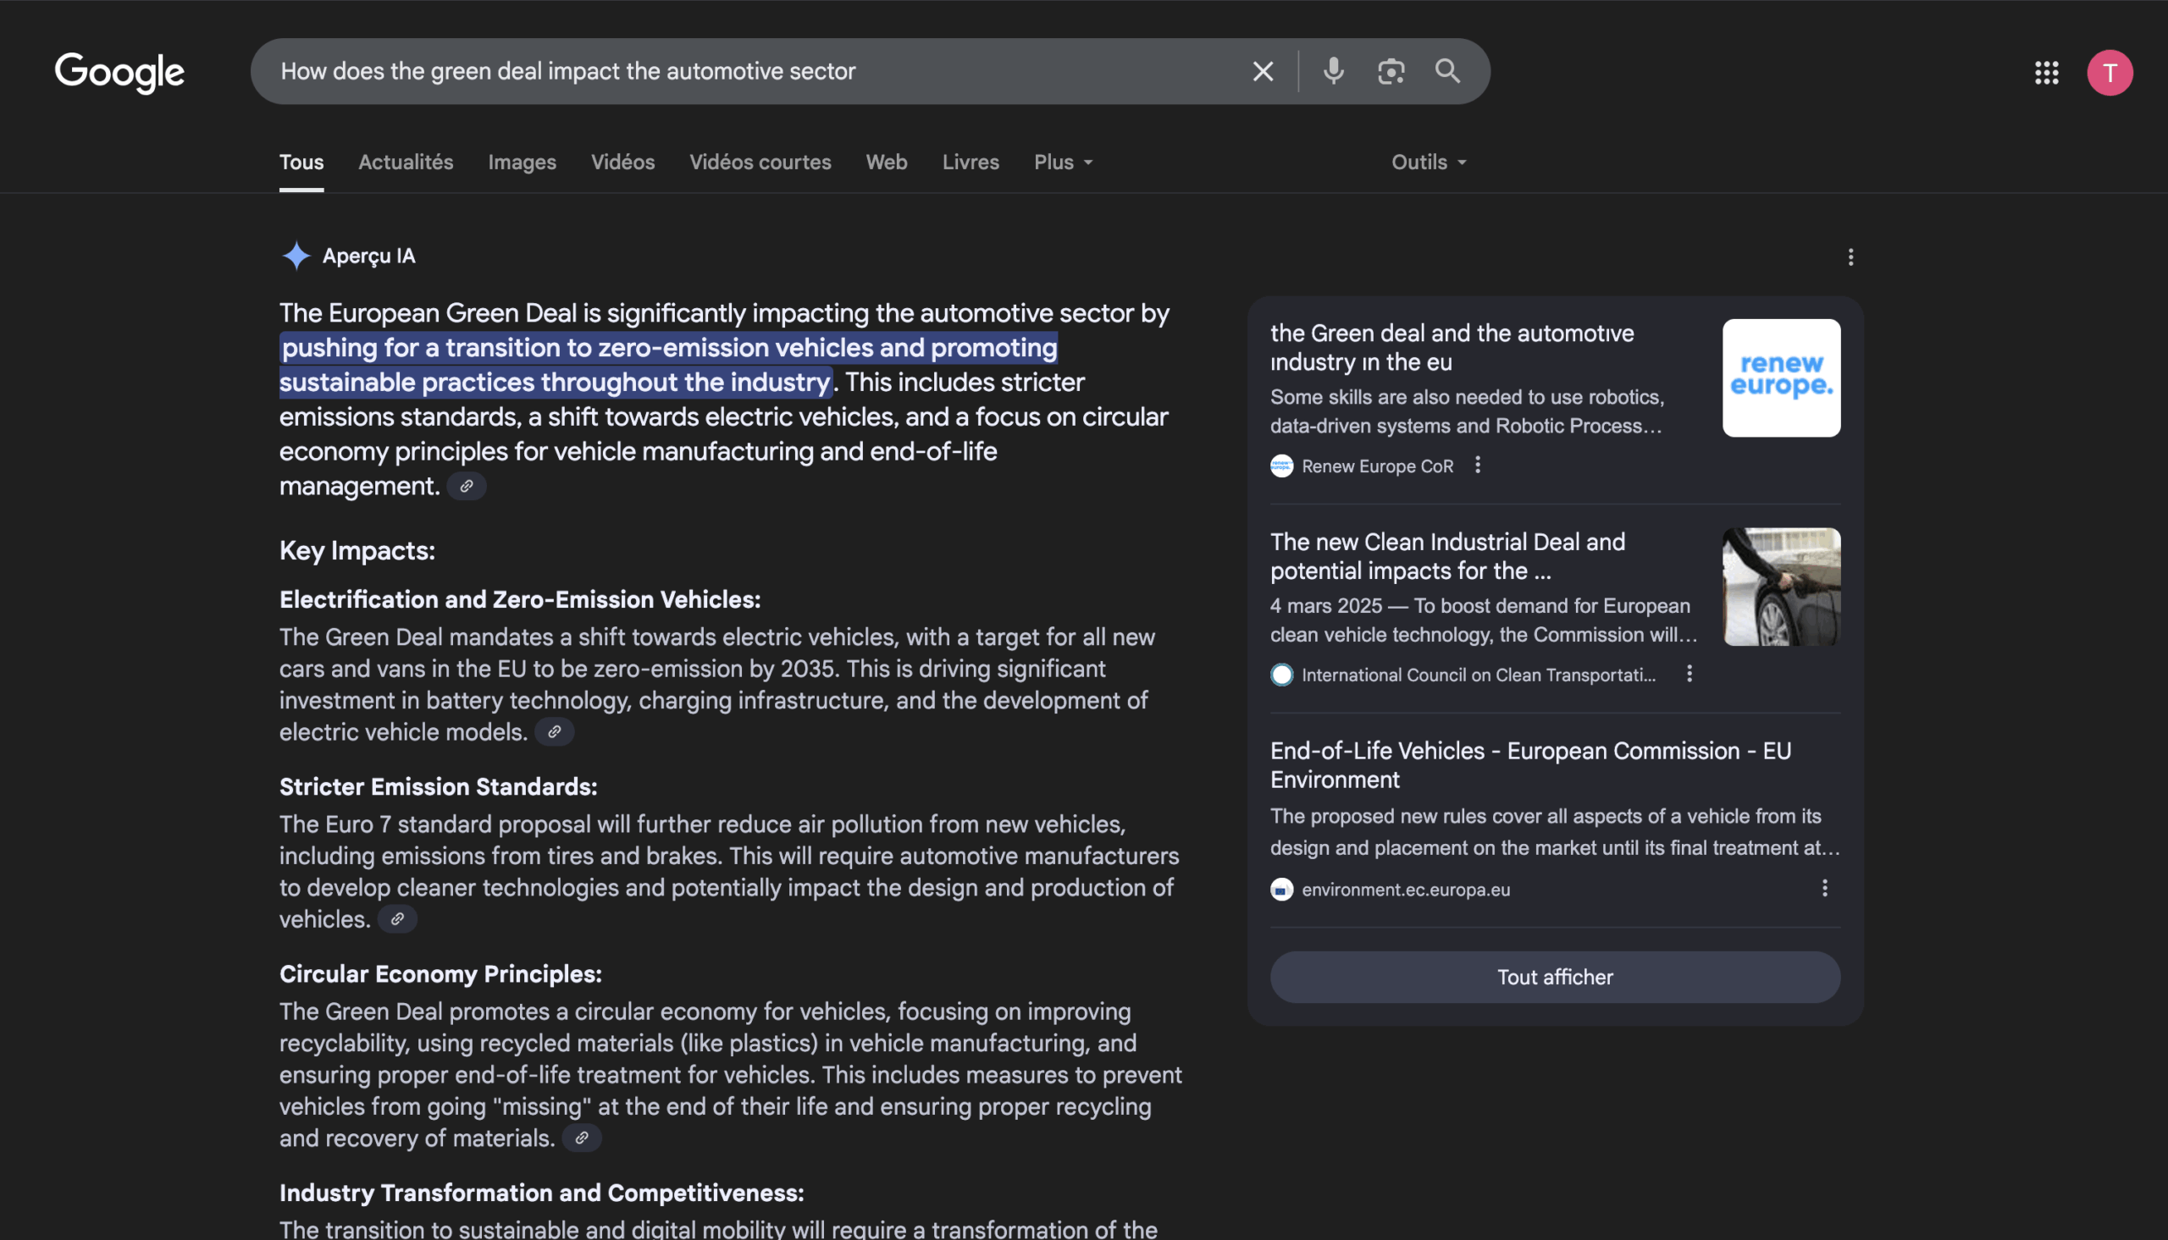This screenshot has height=1240, width=2168.
Task: Click 'Electrification and Zero-Emission Vehicles:' heading
Action: tap(520, 599)
